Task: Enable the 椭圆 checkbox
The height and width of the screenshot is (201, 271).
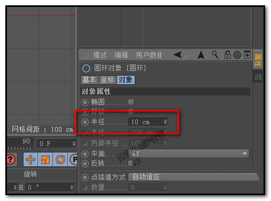Action: tap(131, 102)
